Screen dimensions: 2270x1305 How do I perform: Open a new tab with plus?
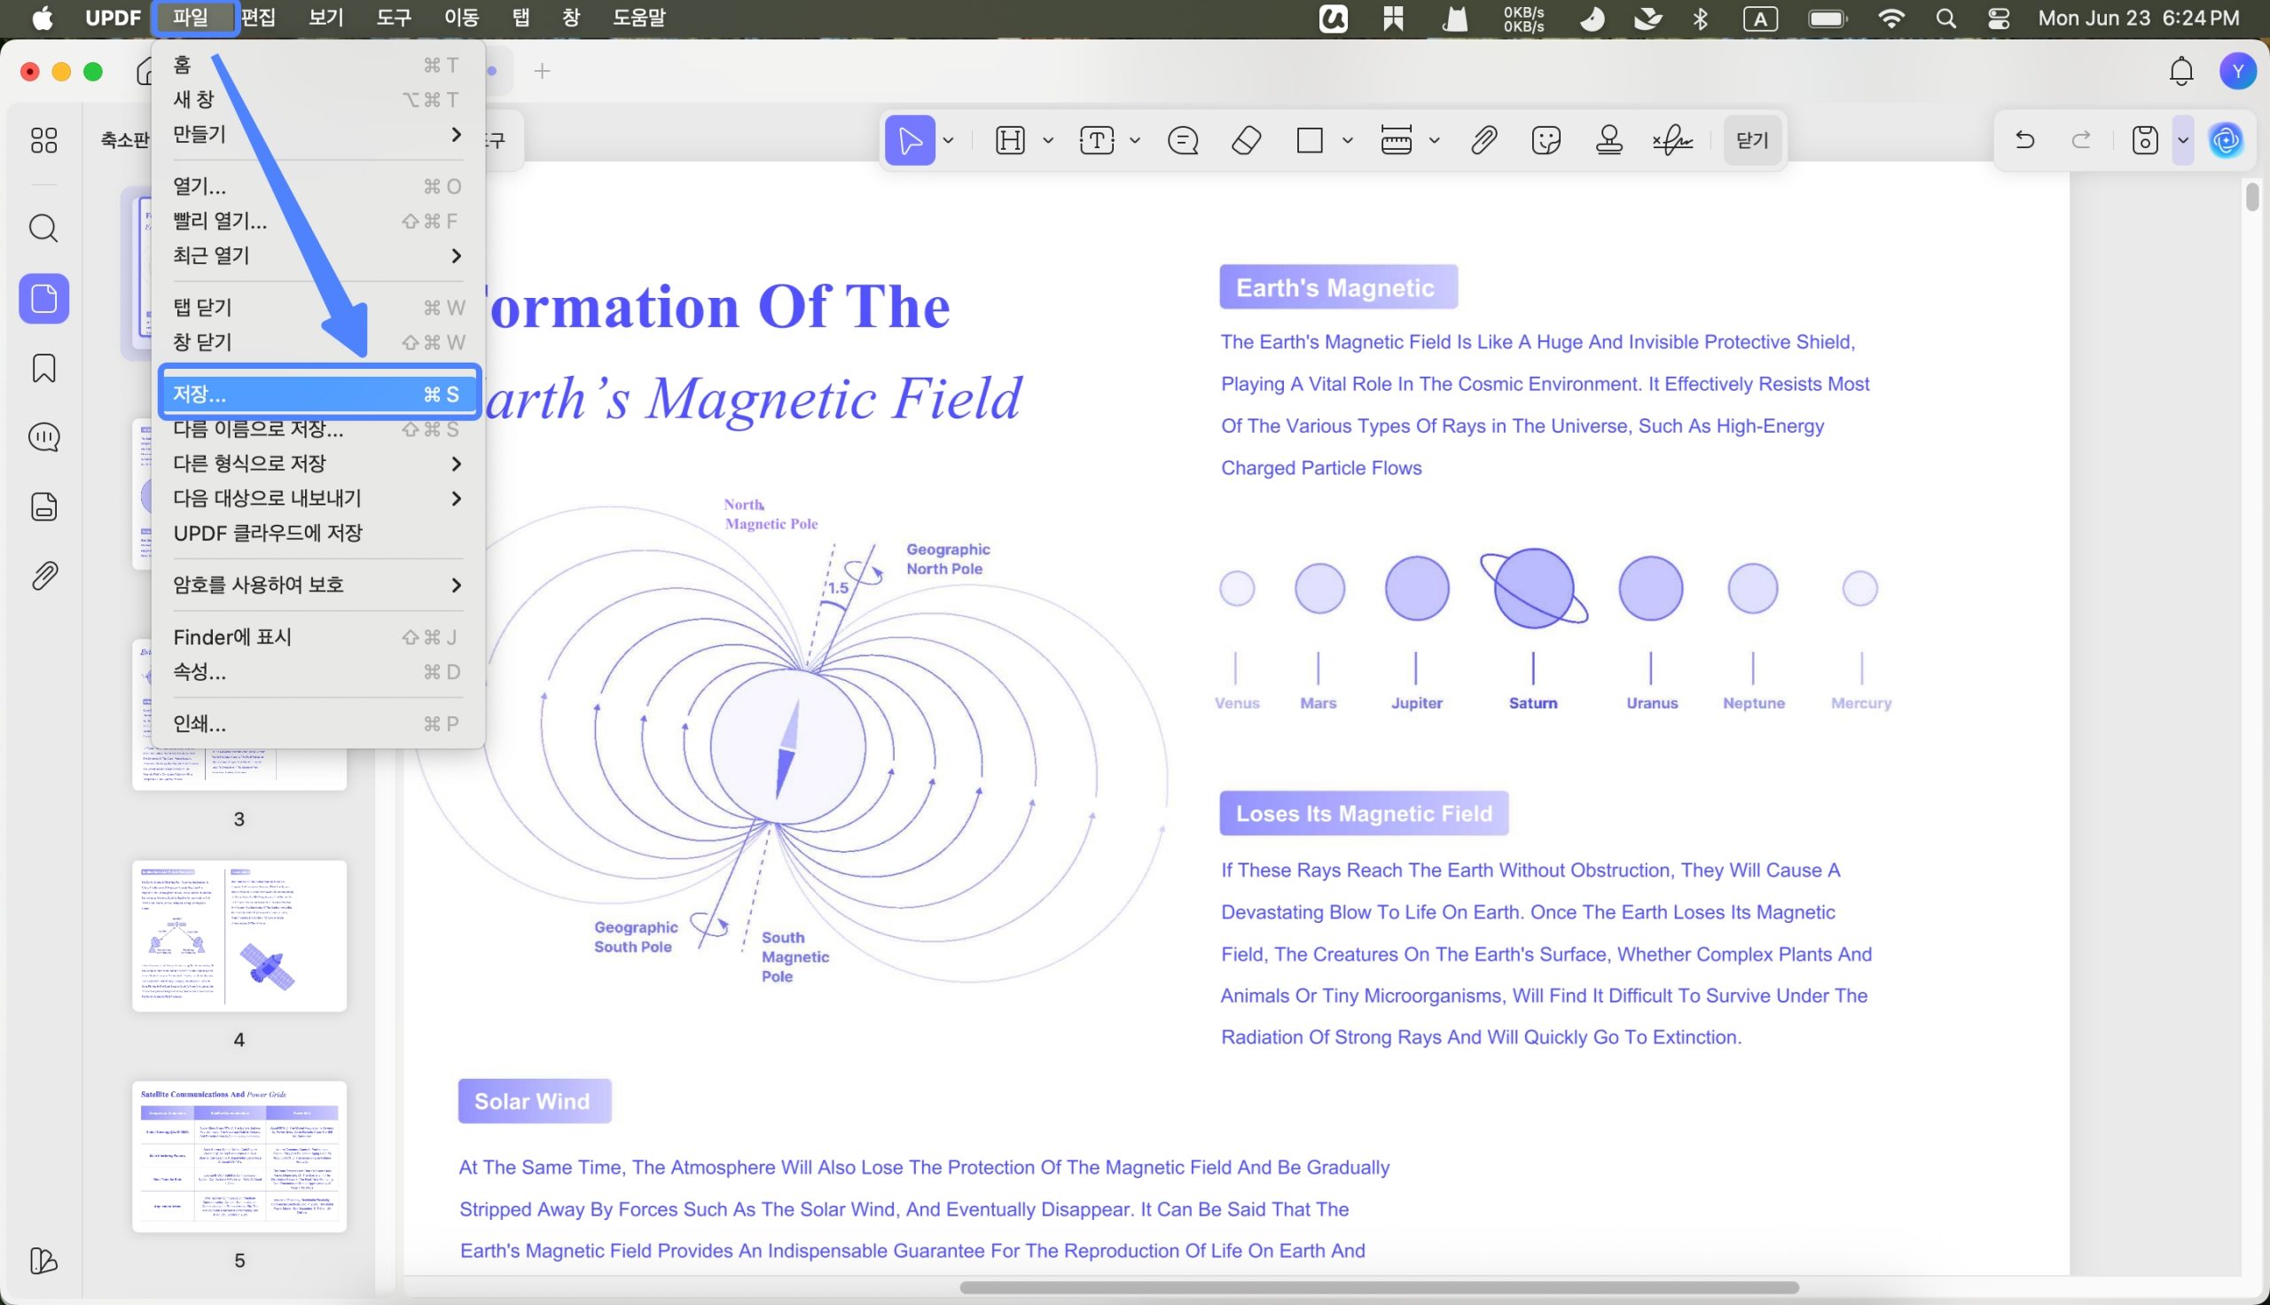542,71
